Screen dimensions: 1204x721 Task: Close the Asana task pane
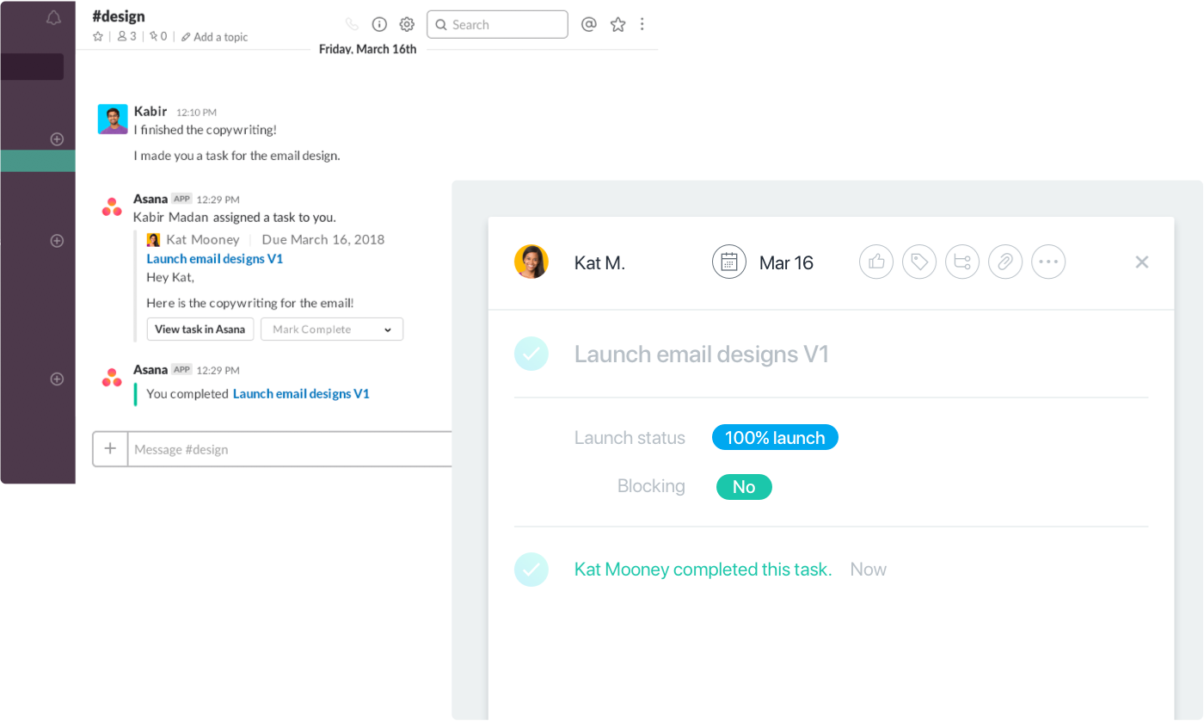point(1142,262)
